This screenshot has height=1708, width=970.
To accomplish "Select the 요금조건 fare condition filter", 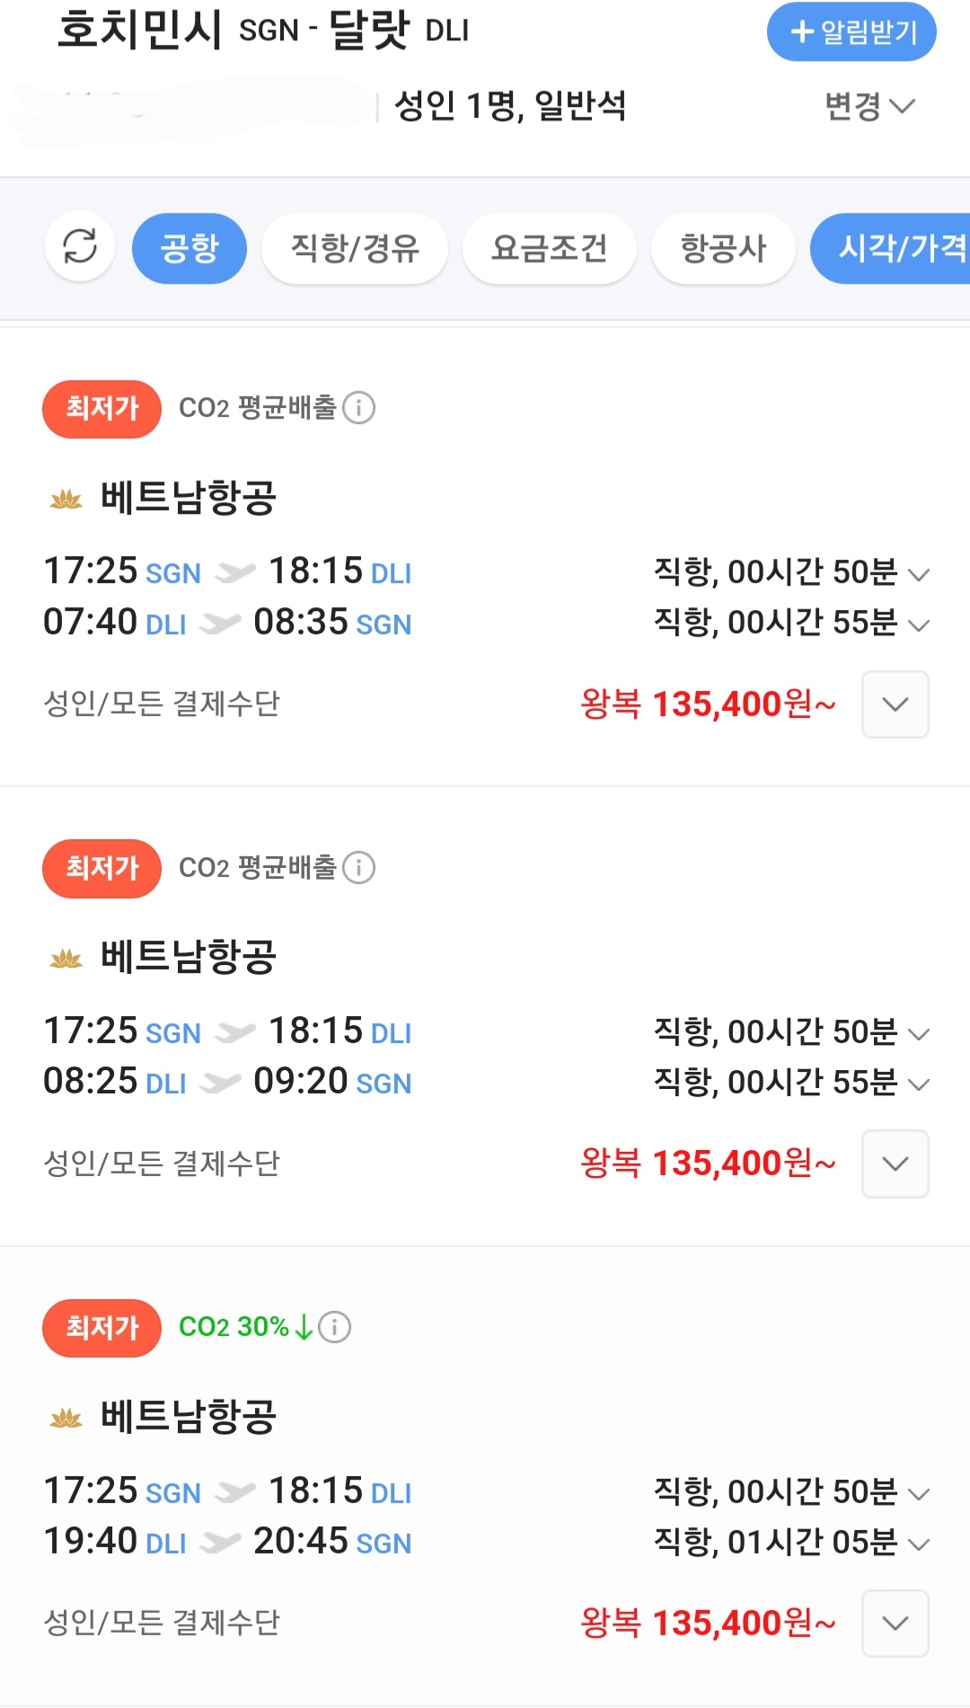I will pyautogui.click(x=549, y=248).
